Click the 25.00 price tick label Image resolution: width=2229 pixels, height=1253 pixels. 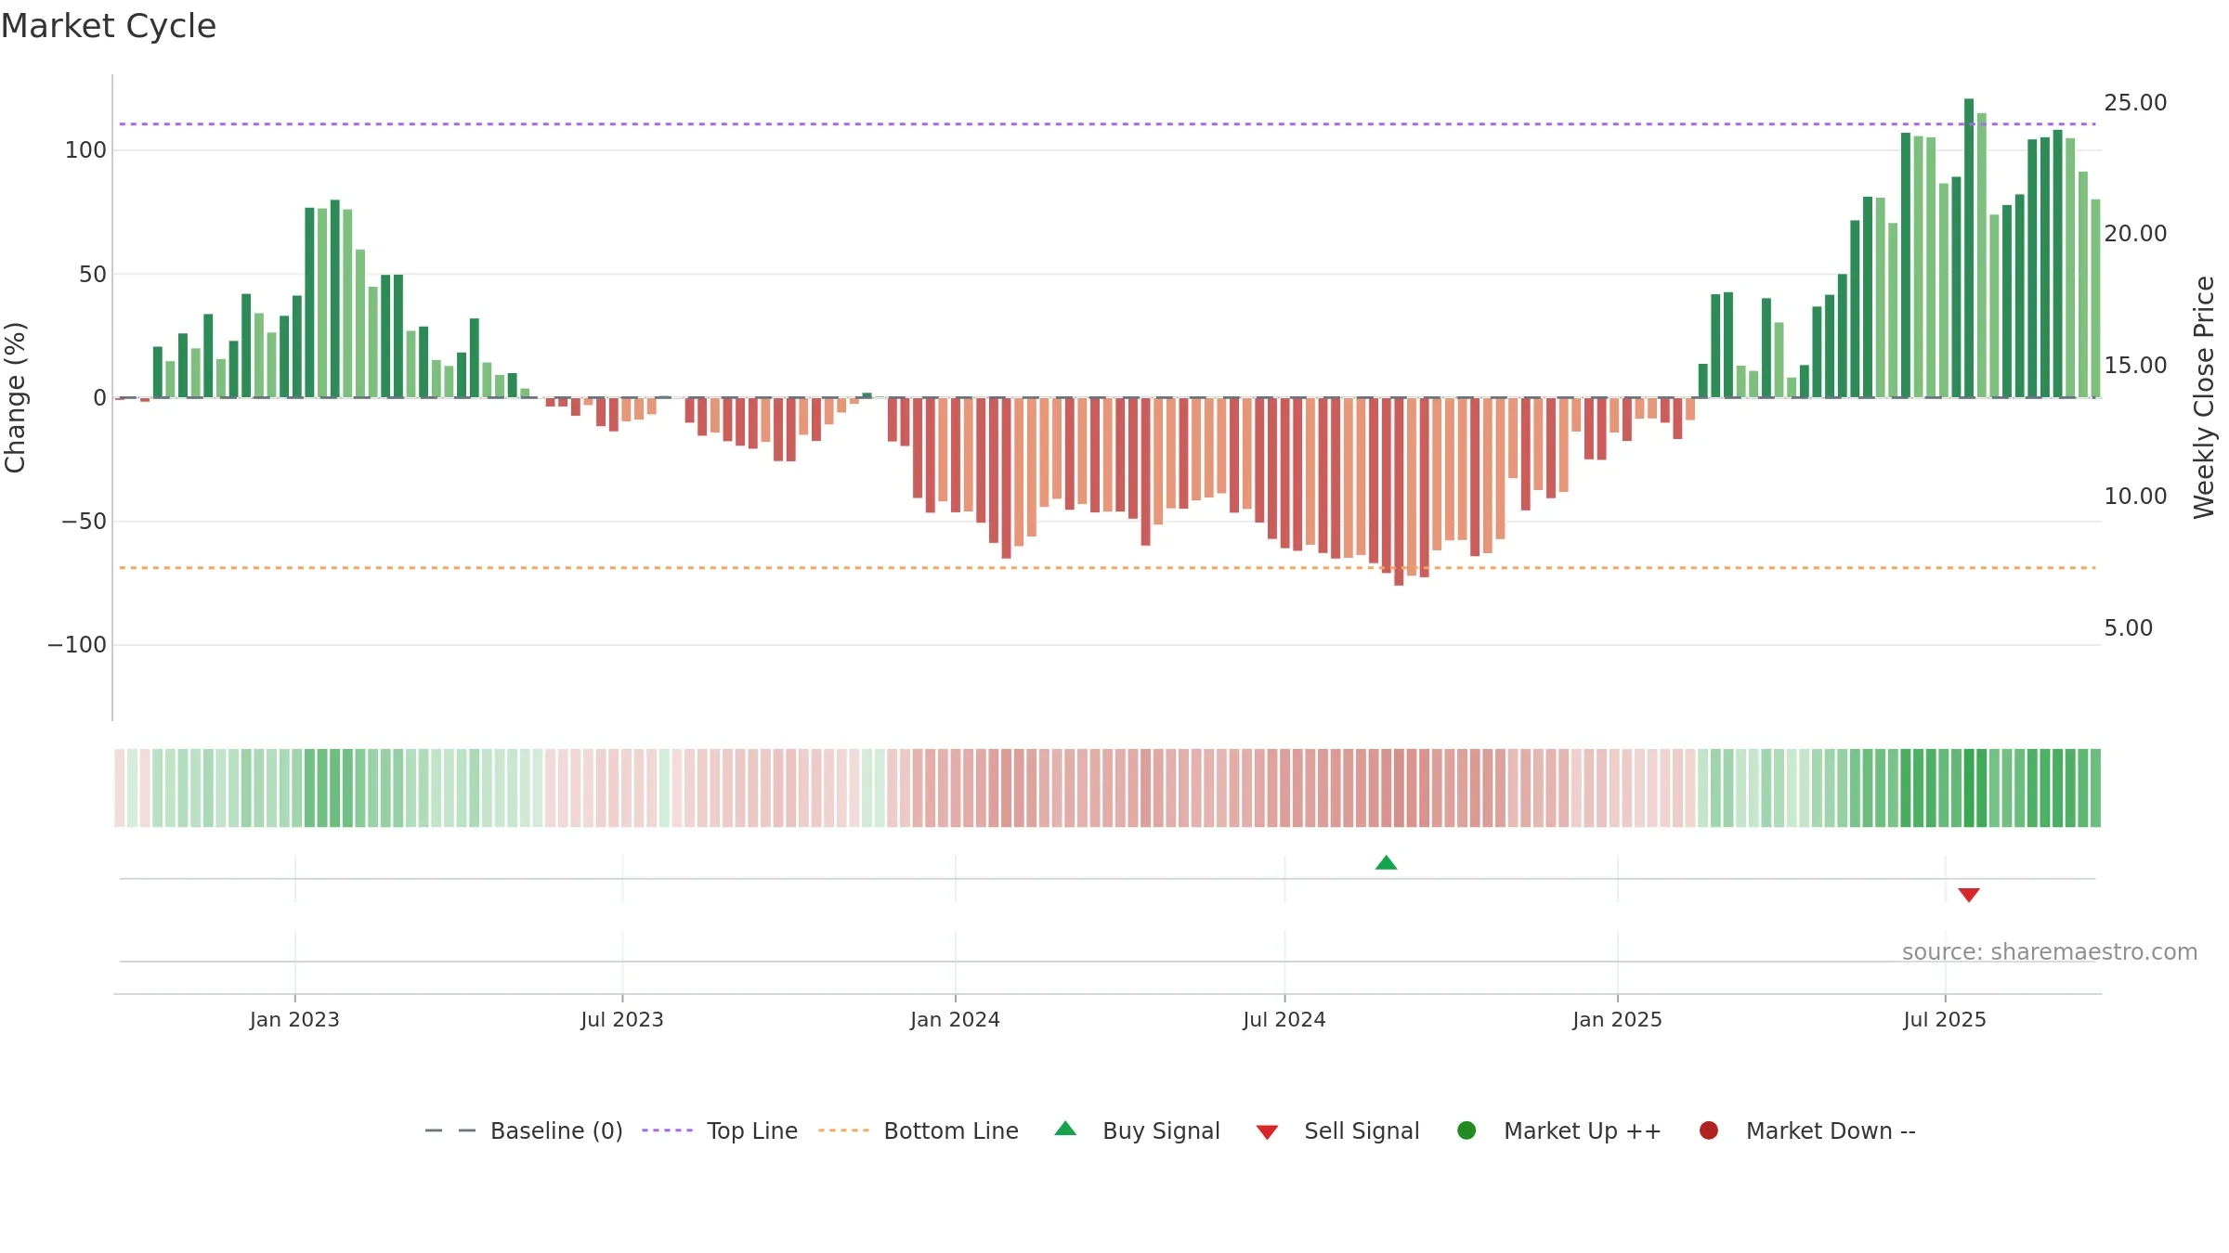click(2135, 103)
